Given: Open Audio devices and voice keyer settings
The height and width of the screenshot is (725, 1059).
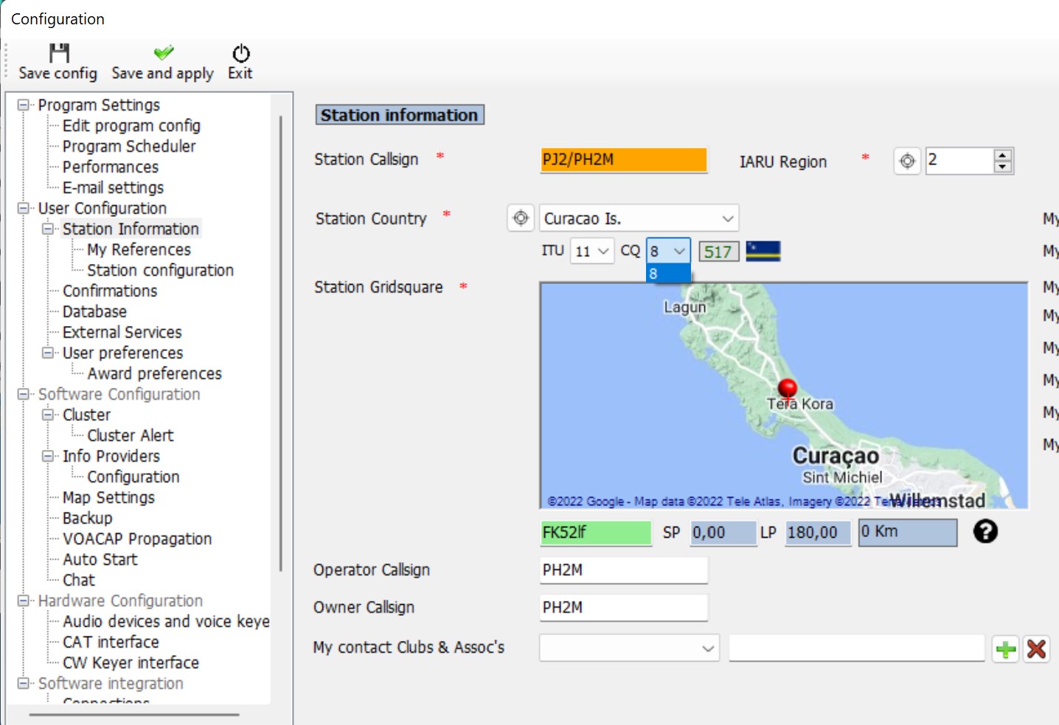Looking at the screenshot, I should (166, 621).
